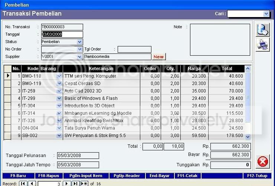
Task: Click the New supplier button
Action: coord(159,57)
